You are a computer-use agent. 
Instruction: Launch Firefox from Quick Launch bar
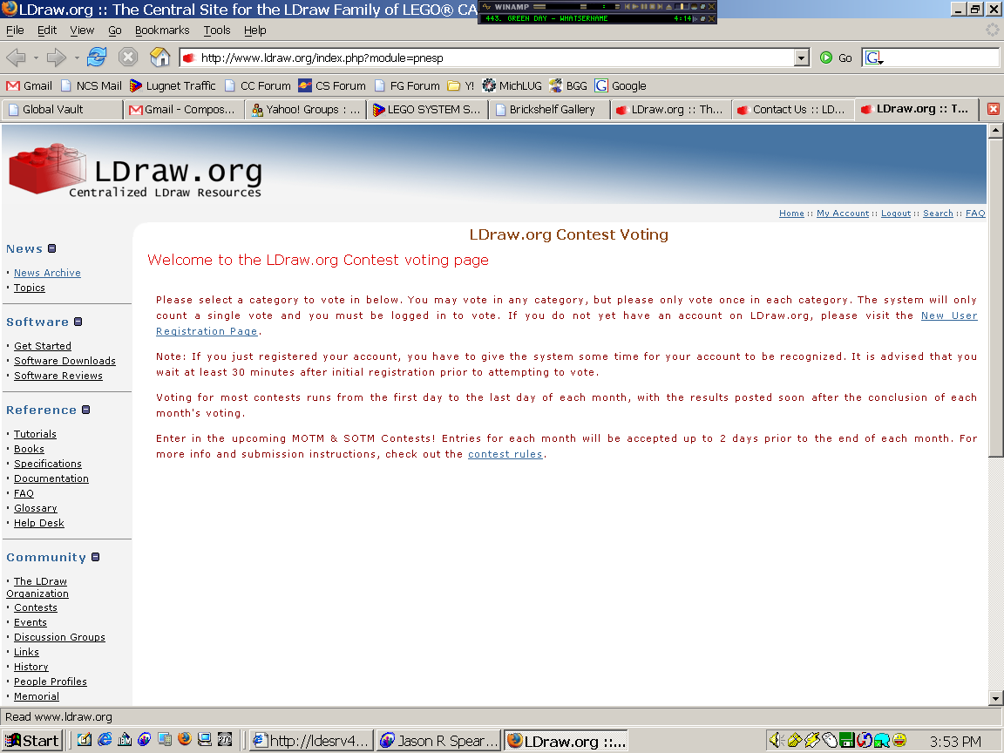pos(185,740)
